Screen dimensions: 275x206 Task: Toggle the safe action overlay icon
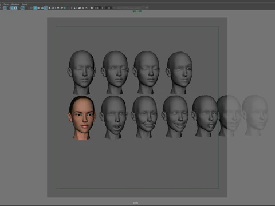click(x=22, y=8)
